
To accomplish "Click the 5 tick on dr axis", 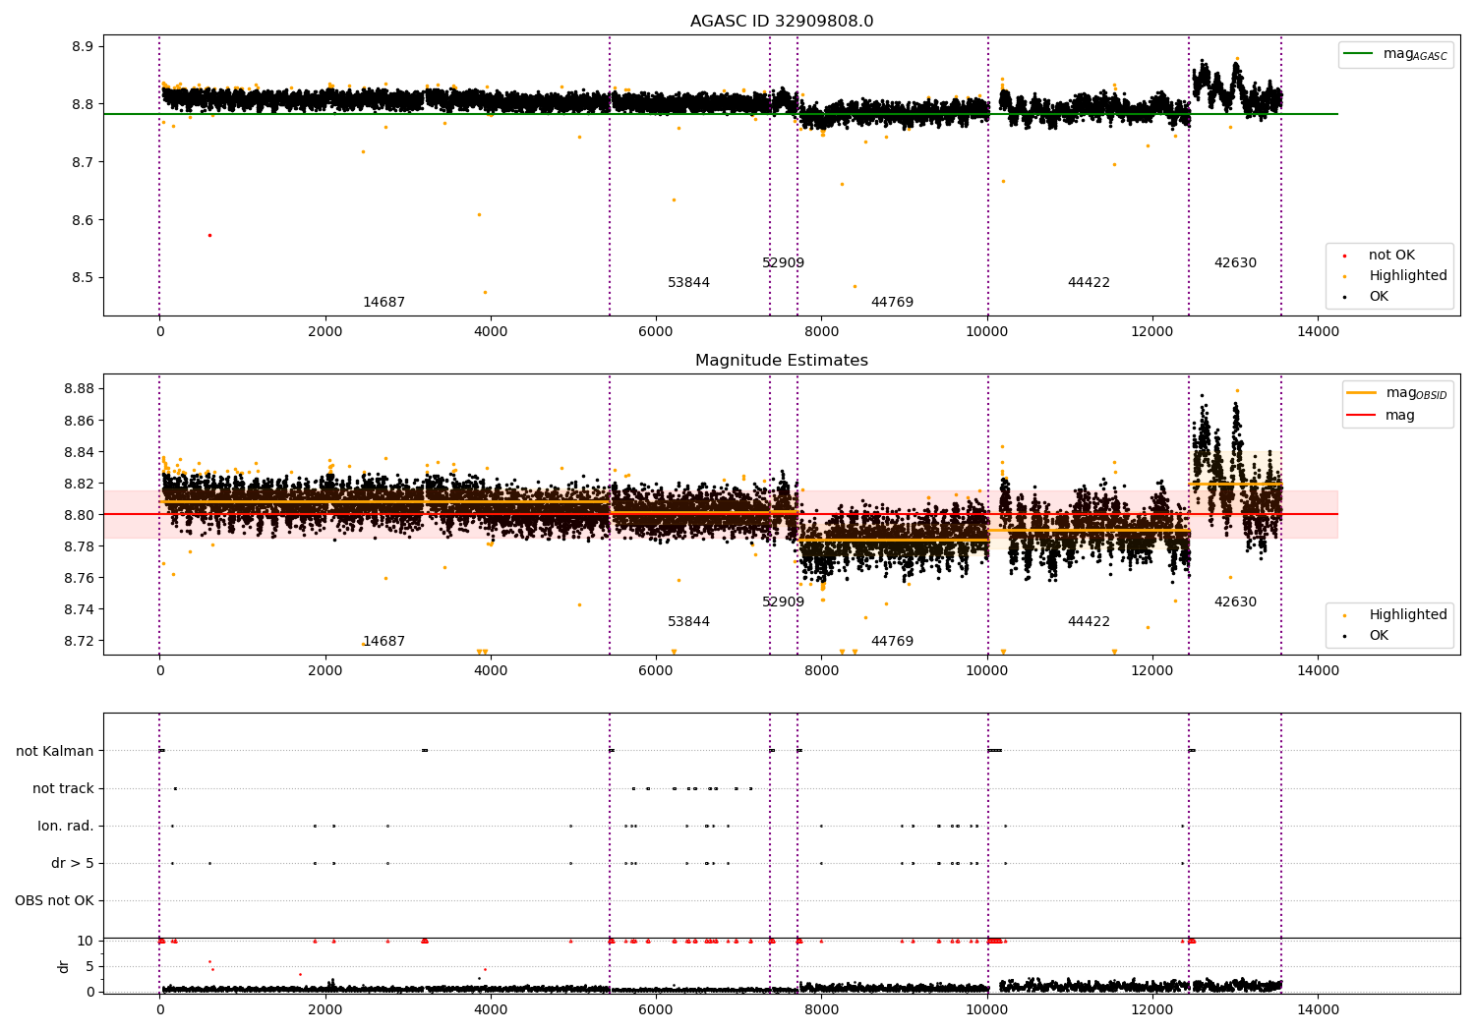I will (x=89, y=966).
